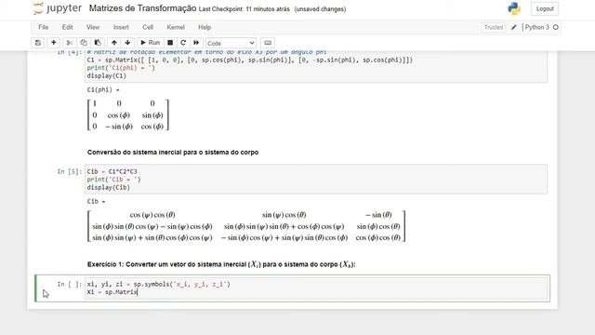Click the Trusted notebook indicator
The width and height of the screenshot is (595, 335).
(x=494, y=27)
